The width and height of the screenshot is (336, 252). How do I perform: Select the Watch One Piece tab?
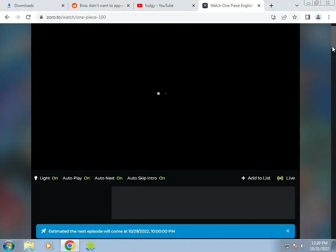pyautogui.click(x=231, y=6)
